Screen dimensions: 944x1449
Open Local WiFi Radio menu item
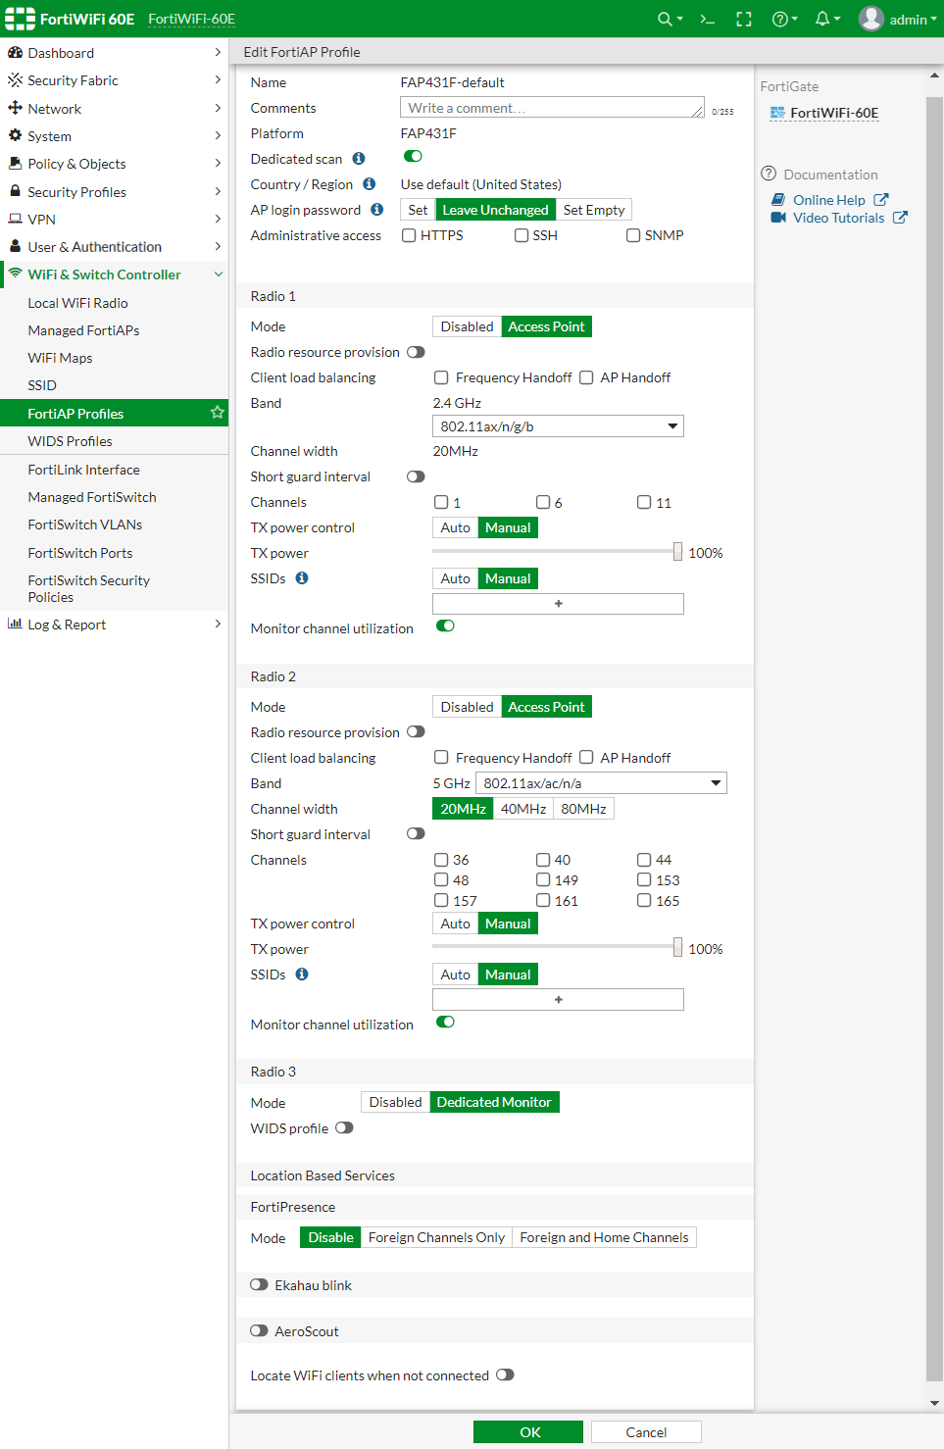[77, 303]
